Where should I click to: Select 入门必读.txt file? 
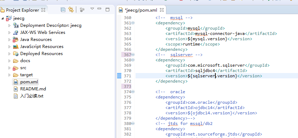click(32, 96)
